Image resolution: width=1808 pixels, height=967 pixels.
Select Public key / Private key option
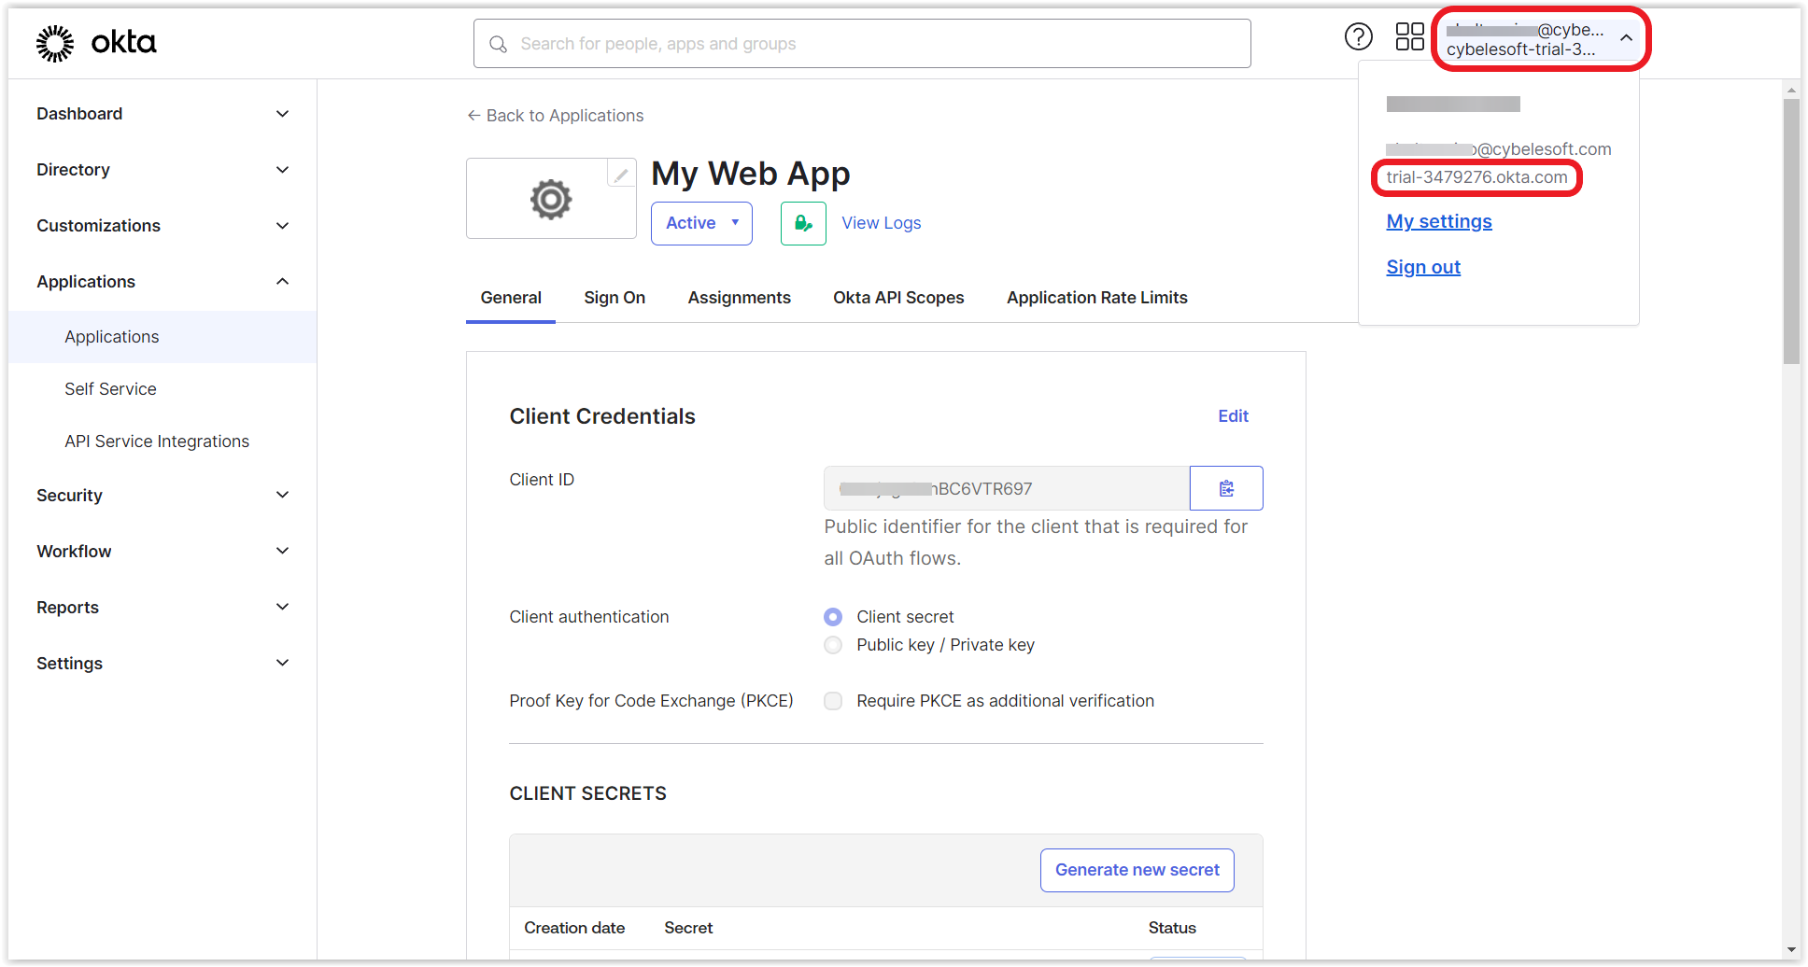point(833,645)
